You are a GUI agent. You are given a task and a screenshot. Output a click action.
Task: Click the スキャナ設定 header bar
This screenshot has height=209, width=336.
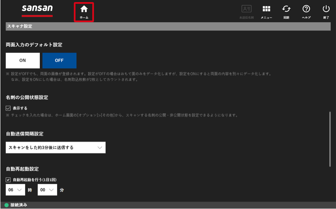point(168,26)
